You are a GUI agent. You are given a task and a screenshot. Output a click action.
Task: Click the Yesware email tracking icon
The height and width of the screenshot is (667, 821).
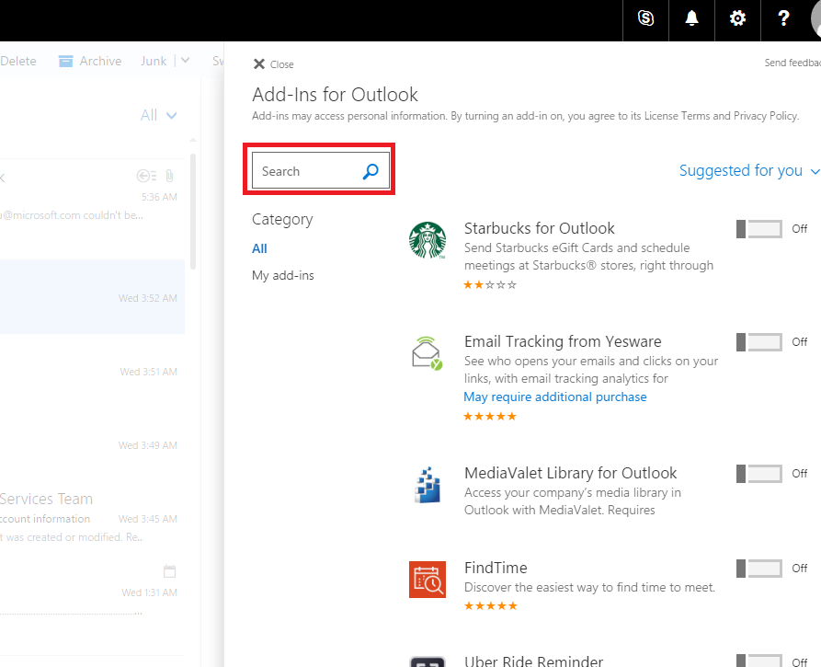point(428,353)
